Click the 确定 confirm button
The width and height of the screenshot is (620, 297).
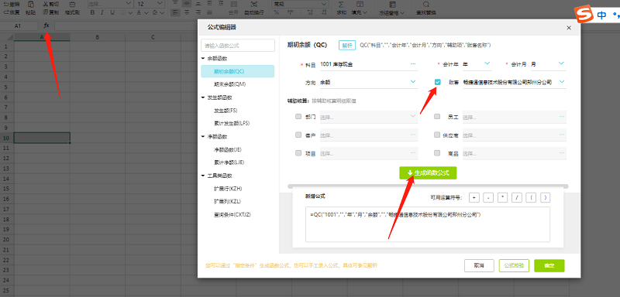(549, 265)
